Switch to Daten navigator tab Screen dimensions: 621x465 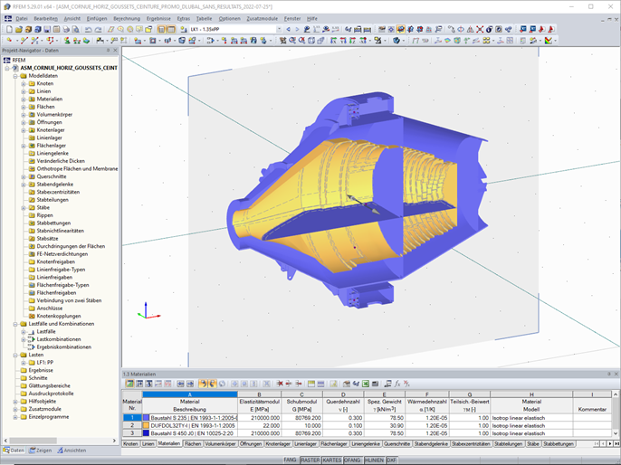(14, 451)
